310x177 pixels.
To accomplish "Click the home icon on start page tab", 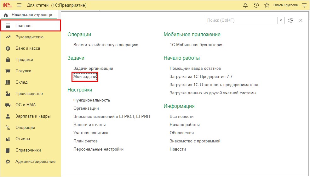I will coord(6,15).
